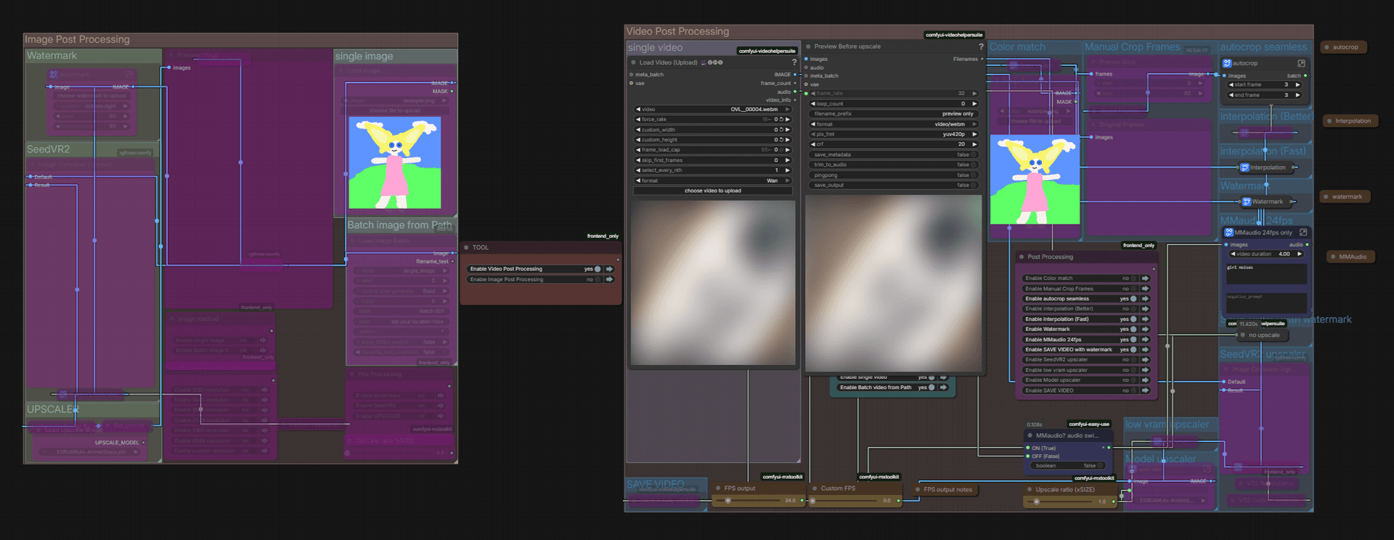Click the watermark label node on right

point(1345,197)
